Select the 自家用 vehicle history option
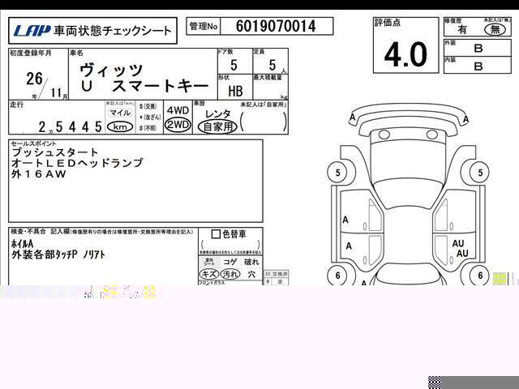This screenshot has height=389, width=519. coord(219,126)
